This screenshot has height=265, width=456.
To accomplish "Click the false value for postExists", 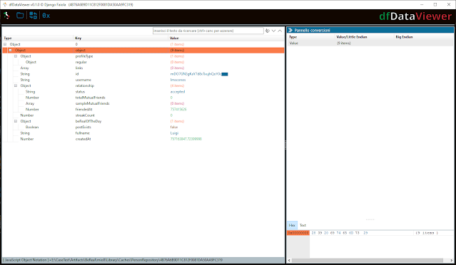I will tap(174, 127).
